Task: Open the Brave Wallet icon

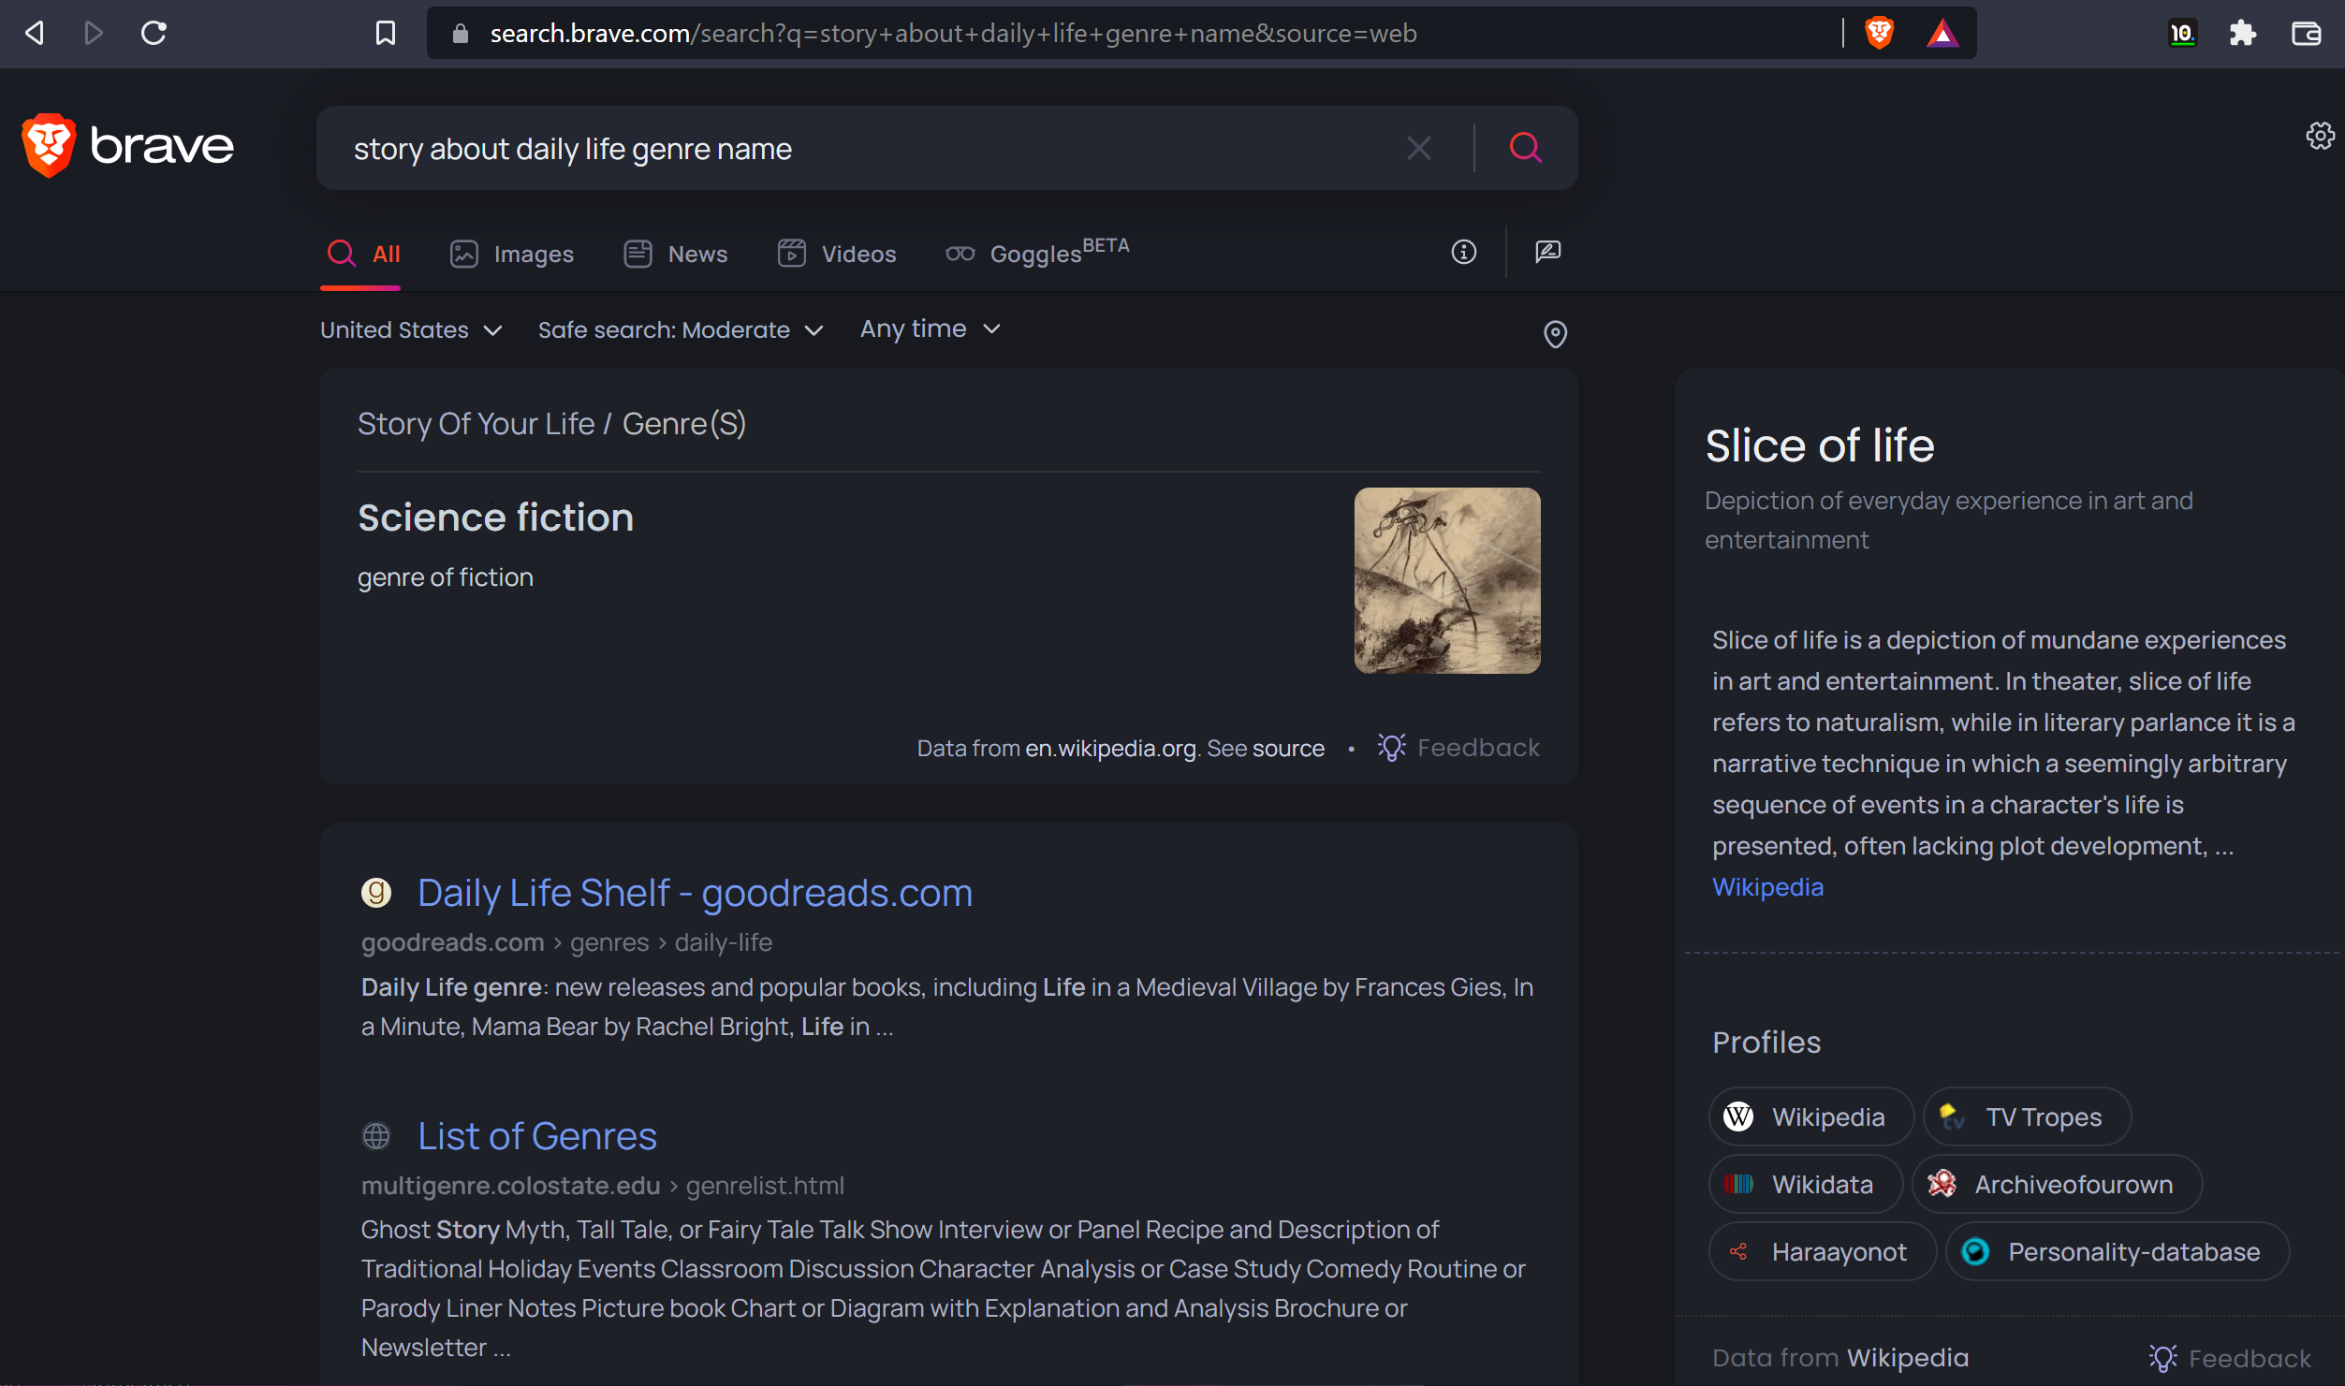Action: pyautogui.click(x=2306, y=34)
